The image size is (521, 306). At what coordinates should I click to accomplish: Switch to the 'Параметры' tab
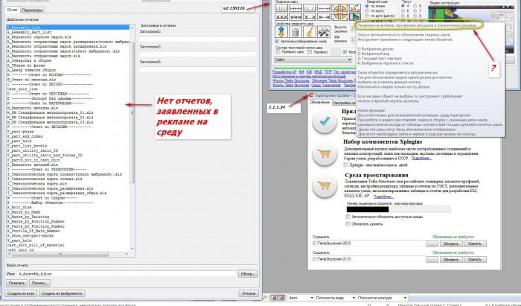(x=31, y=10)
